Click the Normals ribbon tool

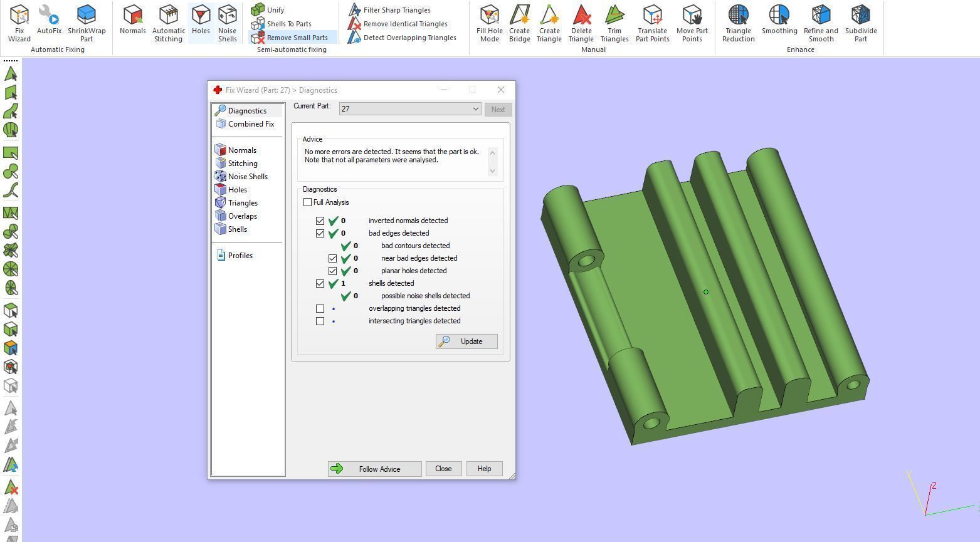pos(133,19)
